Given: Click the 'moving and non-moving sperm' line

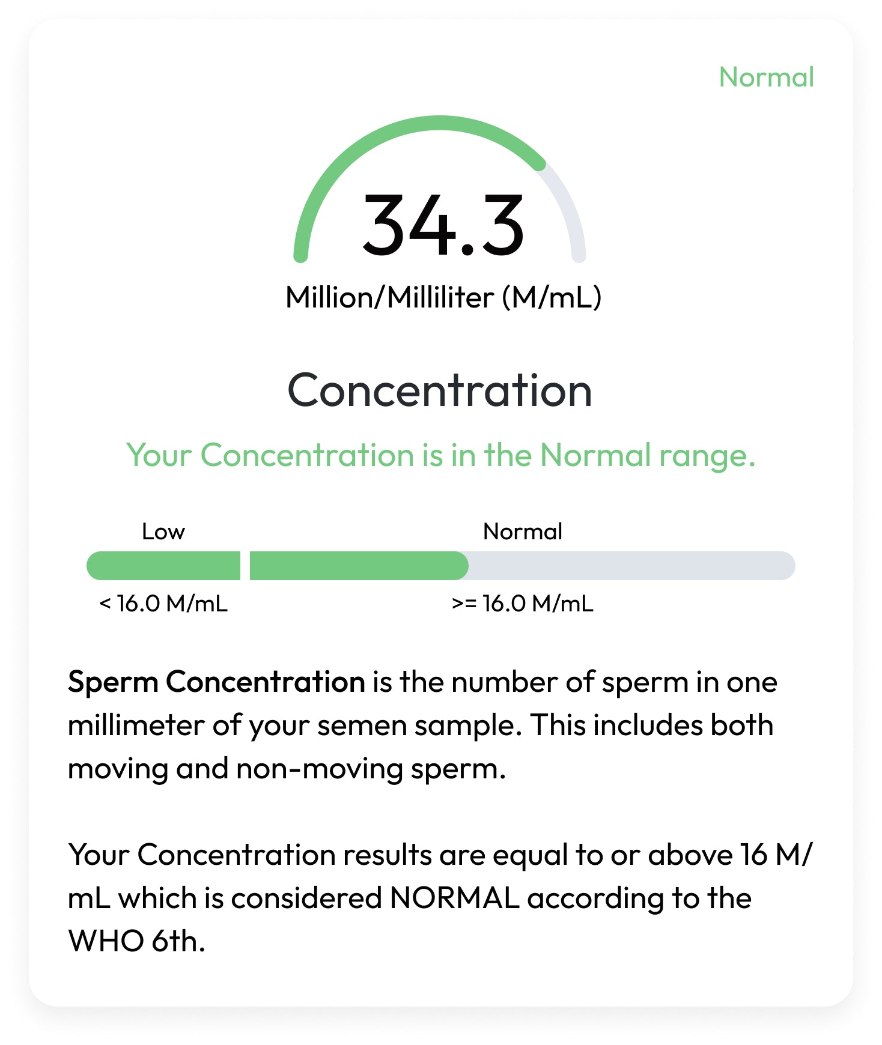Looking at the screenshot, I should pyautogui.click(x=287, y=769).
